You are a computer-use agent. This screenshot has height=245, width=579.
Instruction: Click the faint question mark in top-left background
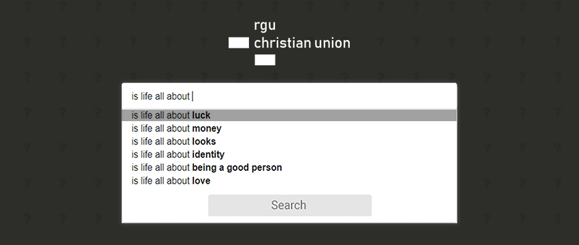pyautogui.click(x=27, y=6)
